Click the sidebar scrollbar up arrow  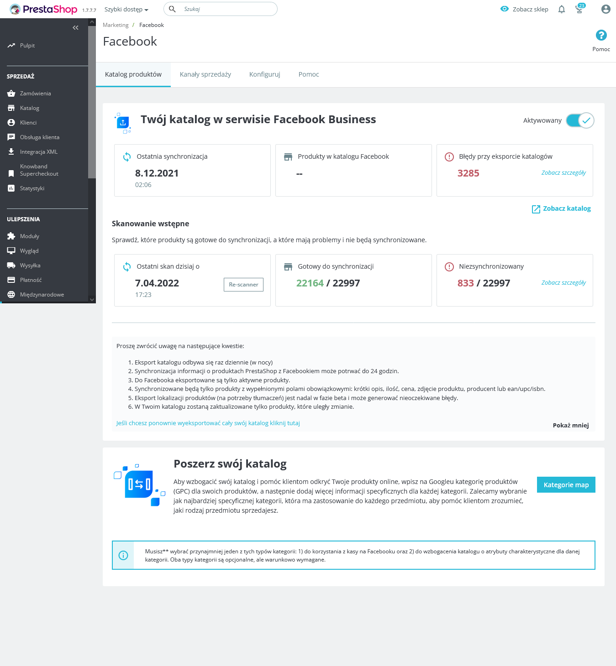(x=92, y=22)
